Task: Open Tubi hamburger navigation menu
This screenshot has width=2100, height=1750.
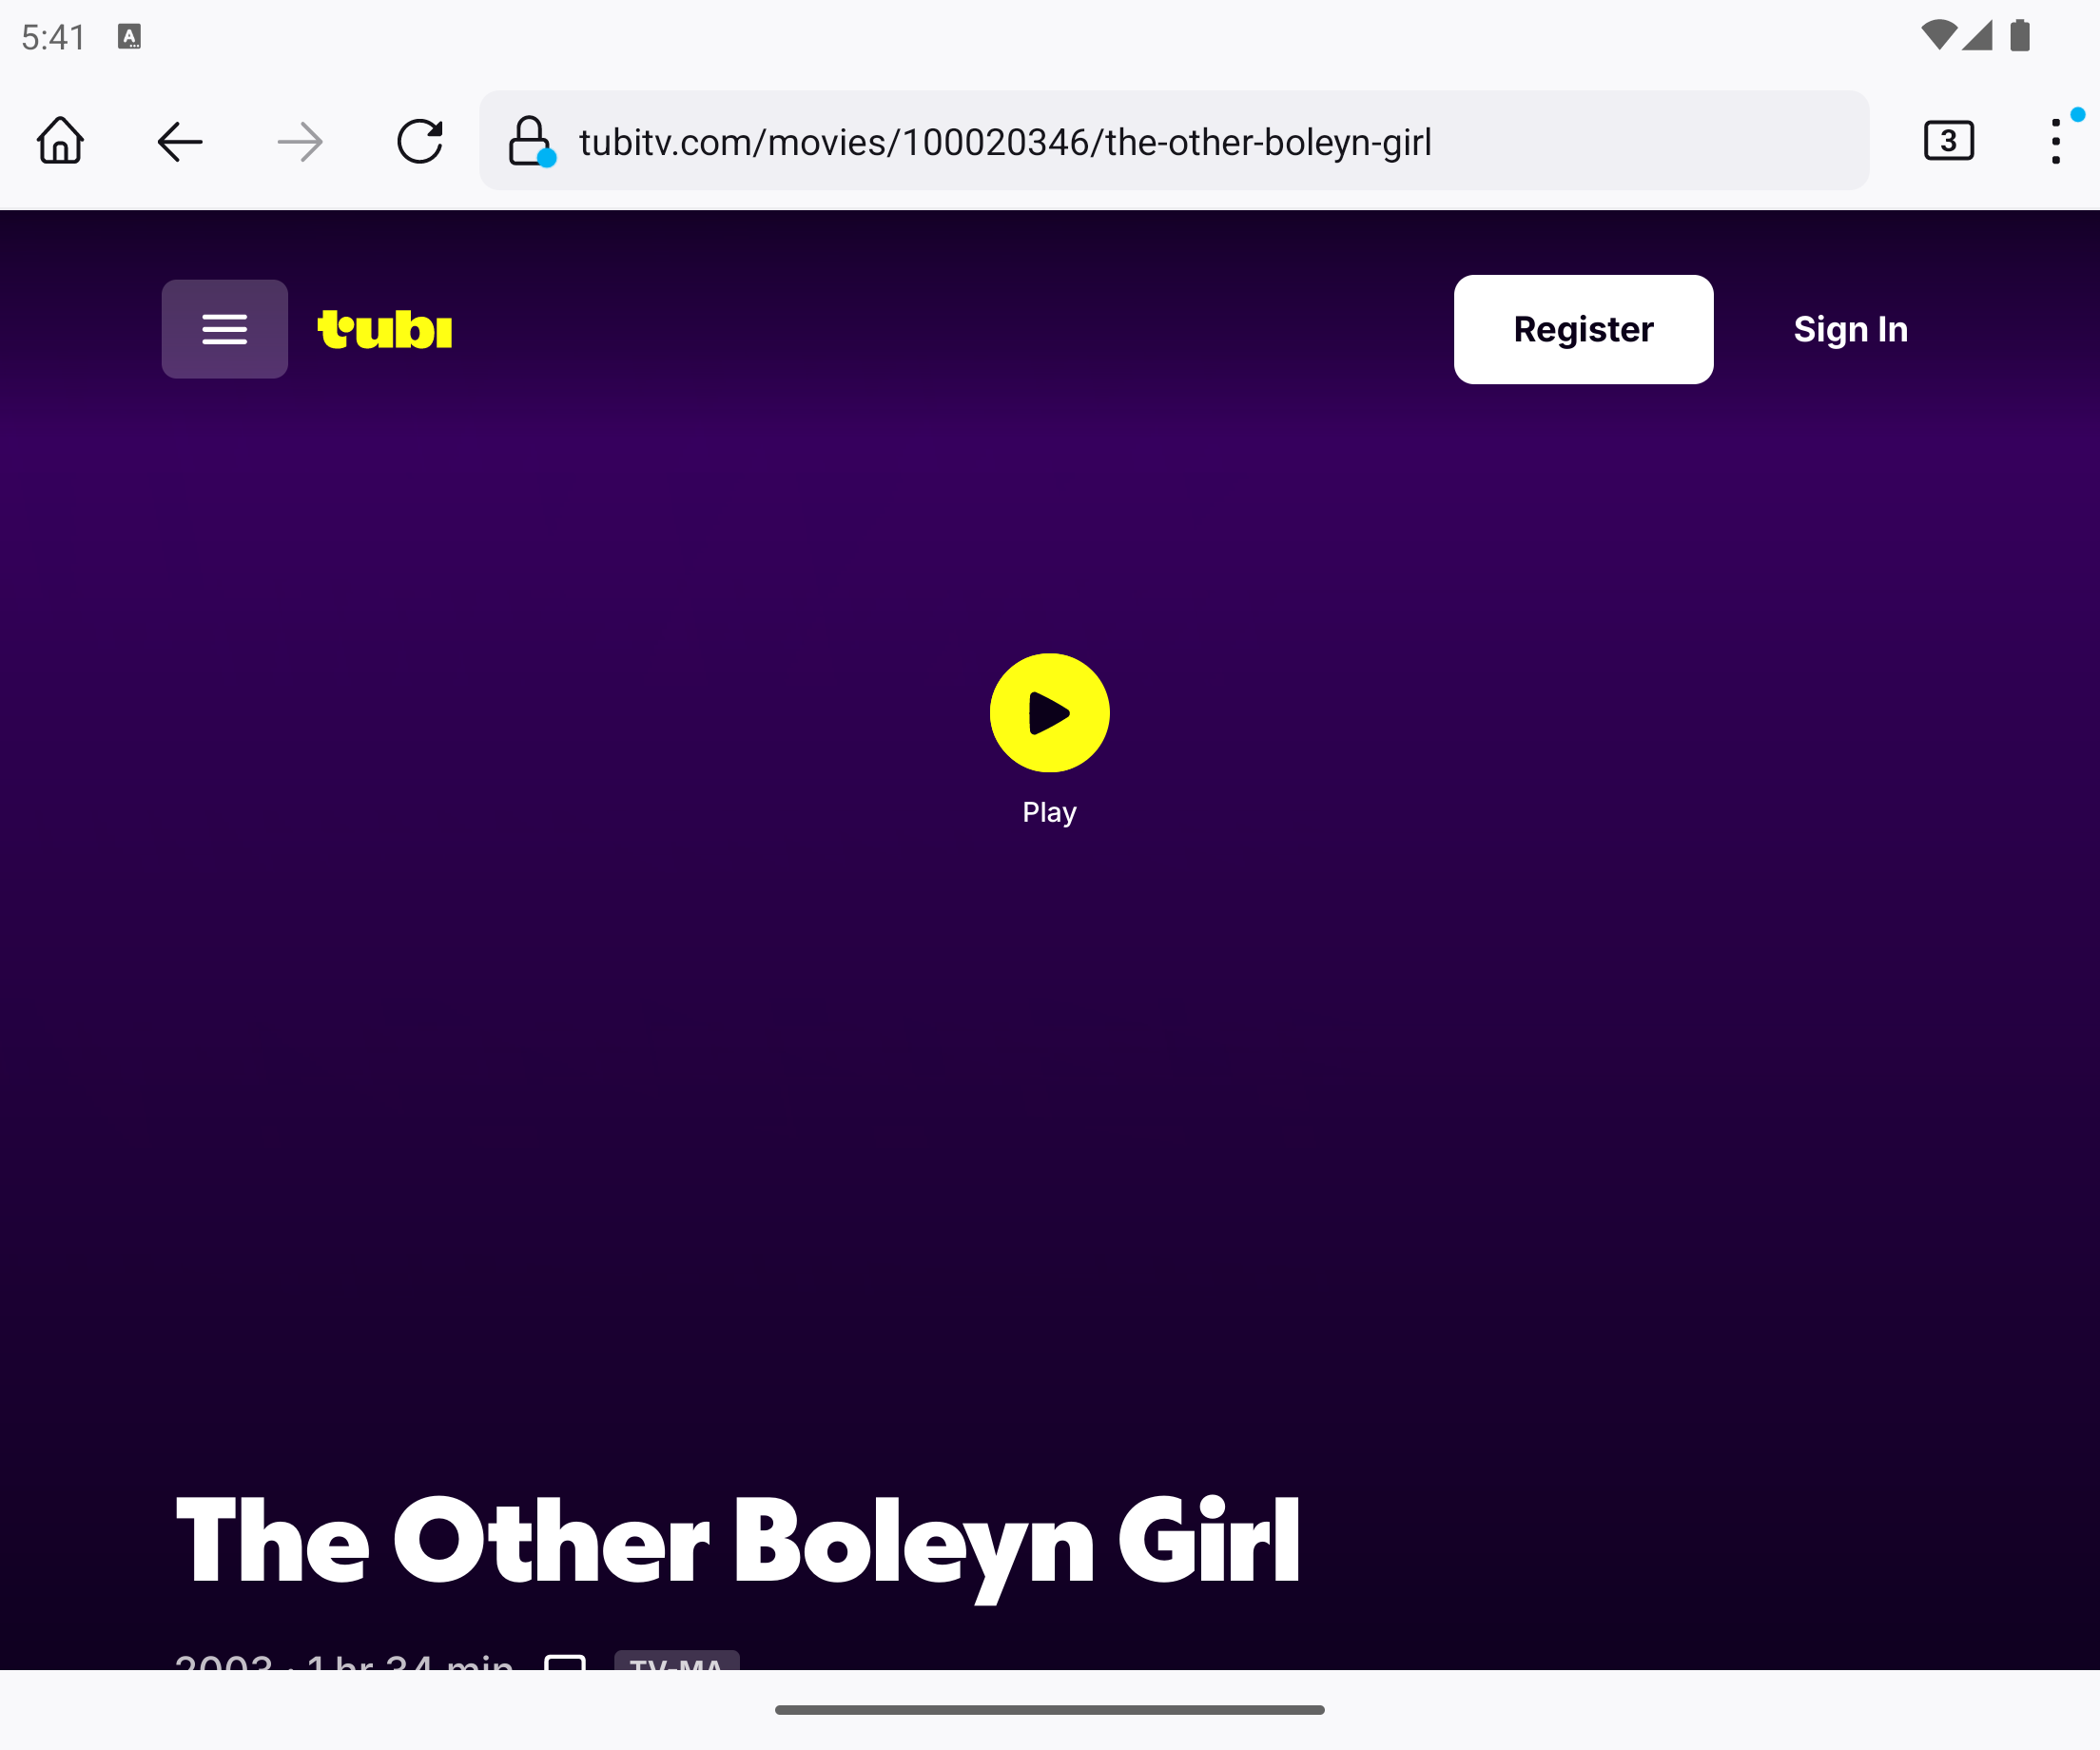Action: coord(225,329)
